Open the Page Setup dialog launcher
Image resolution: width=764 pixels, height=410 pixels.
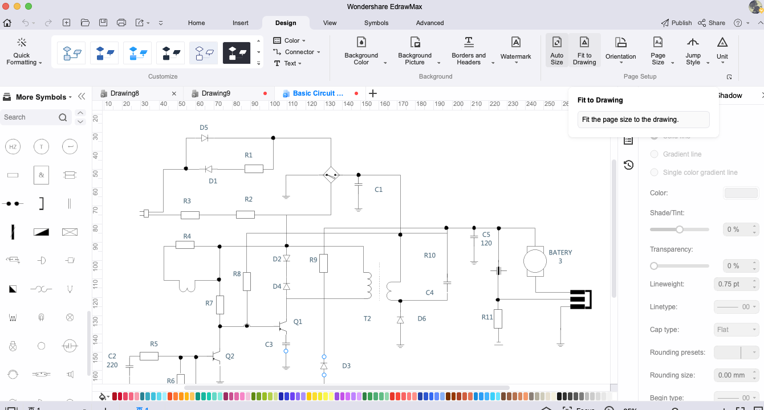click(x=729, y=77)
